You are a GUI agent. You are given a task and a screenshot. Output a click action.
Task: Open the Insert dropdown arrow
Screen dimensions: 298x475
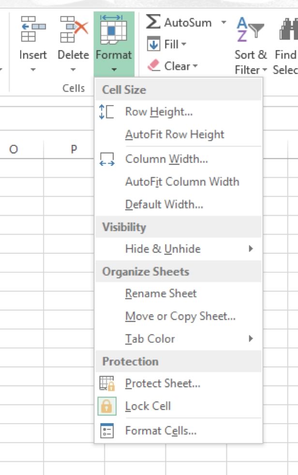(33, 70)
